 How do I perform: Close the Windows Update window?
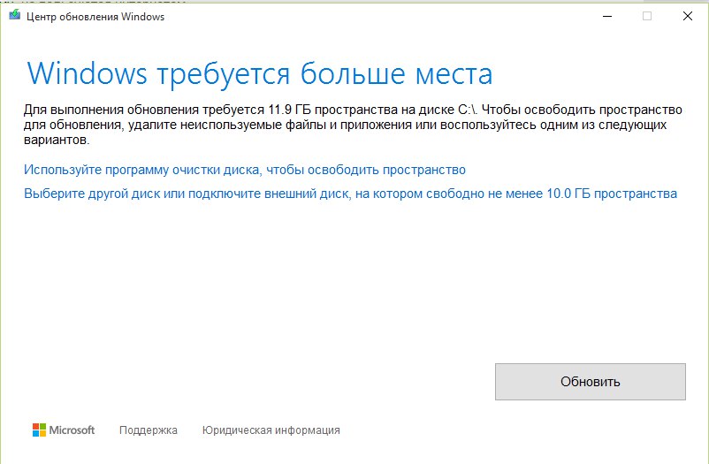point(687,16)
